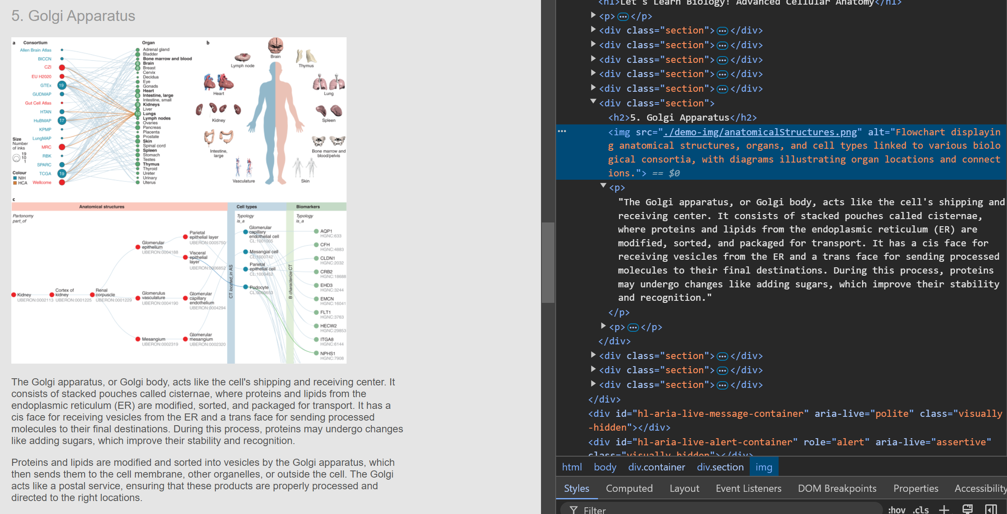Screen dimensions: 1007x514
Task: Select div.container in the breadcrumb bar
Action: [x=656, y=467]
